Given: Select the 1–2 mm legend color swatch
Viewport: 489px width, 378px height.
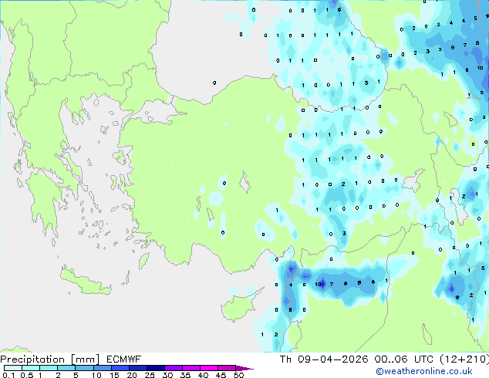Looking at the screenshot, I should [x=49, y=368].
